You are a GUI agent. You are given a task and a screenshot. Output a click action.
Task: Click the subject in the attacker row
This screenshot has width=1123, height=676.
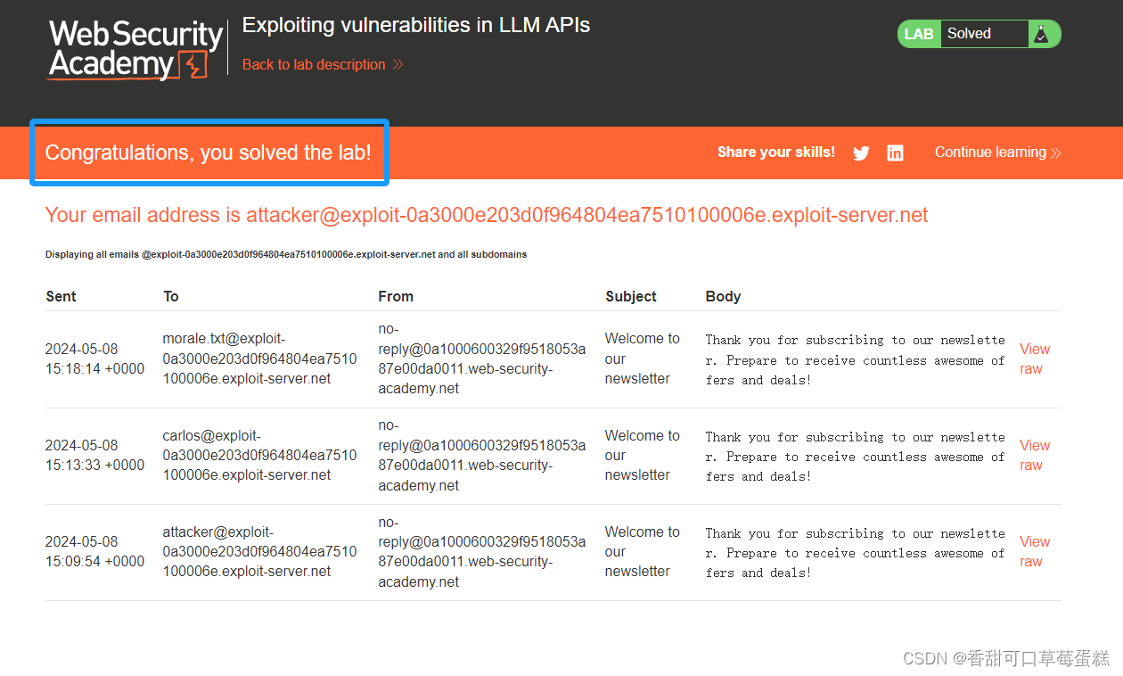coord(642,551)
